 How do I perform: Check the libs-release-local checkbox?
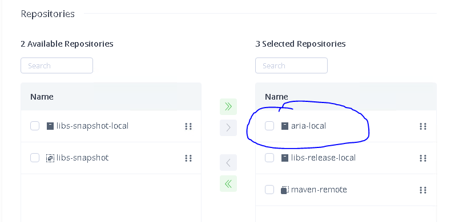(269, 158)
